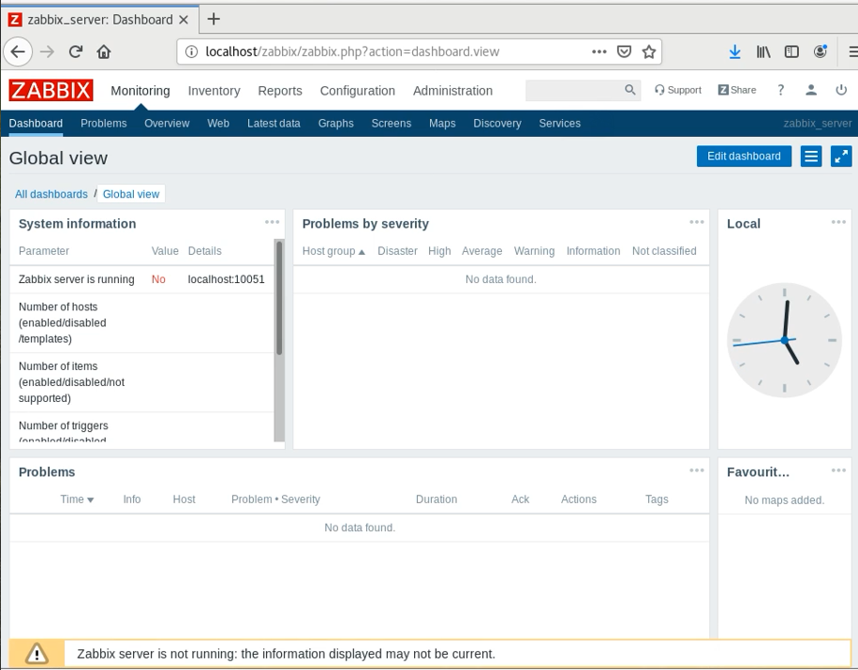Open the Overview submenu tab

coord(167,123)
